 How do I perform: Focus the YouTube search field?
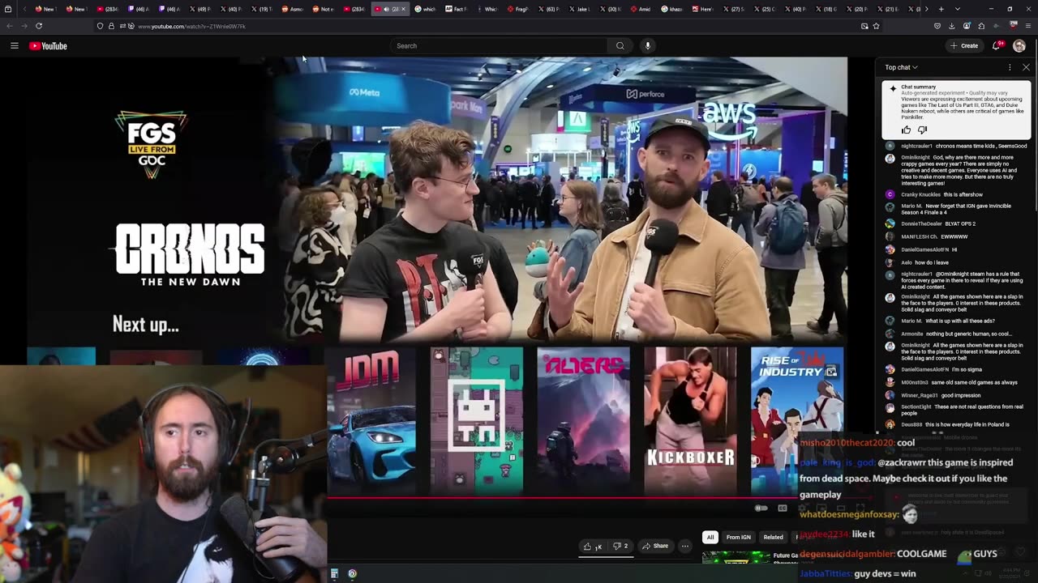(x=499, y=46)
